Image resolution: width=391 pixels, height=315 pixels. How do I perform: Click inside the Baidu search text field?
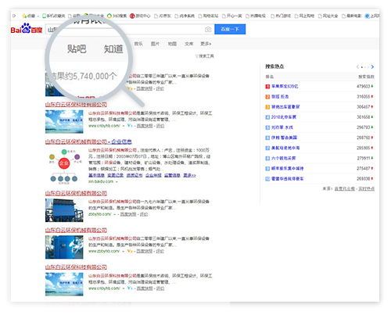click(130, 29)
